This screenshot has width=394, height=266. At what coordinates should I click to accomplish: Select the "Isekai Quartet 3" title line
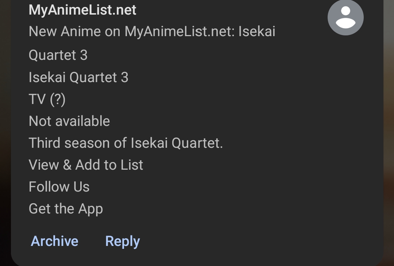(78, 77)
